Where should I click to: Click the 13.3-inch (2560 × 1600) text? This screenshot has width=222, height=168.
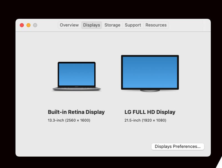tap(69, 120)
